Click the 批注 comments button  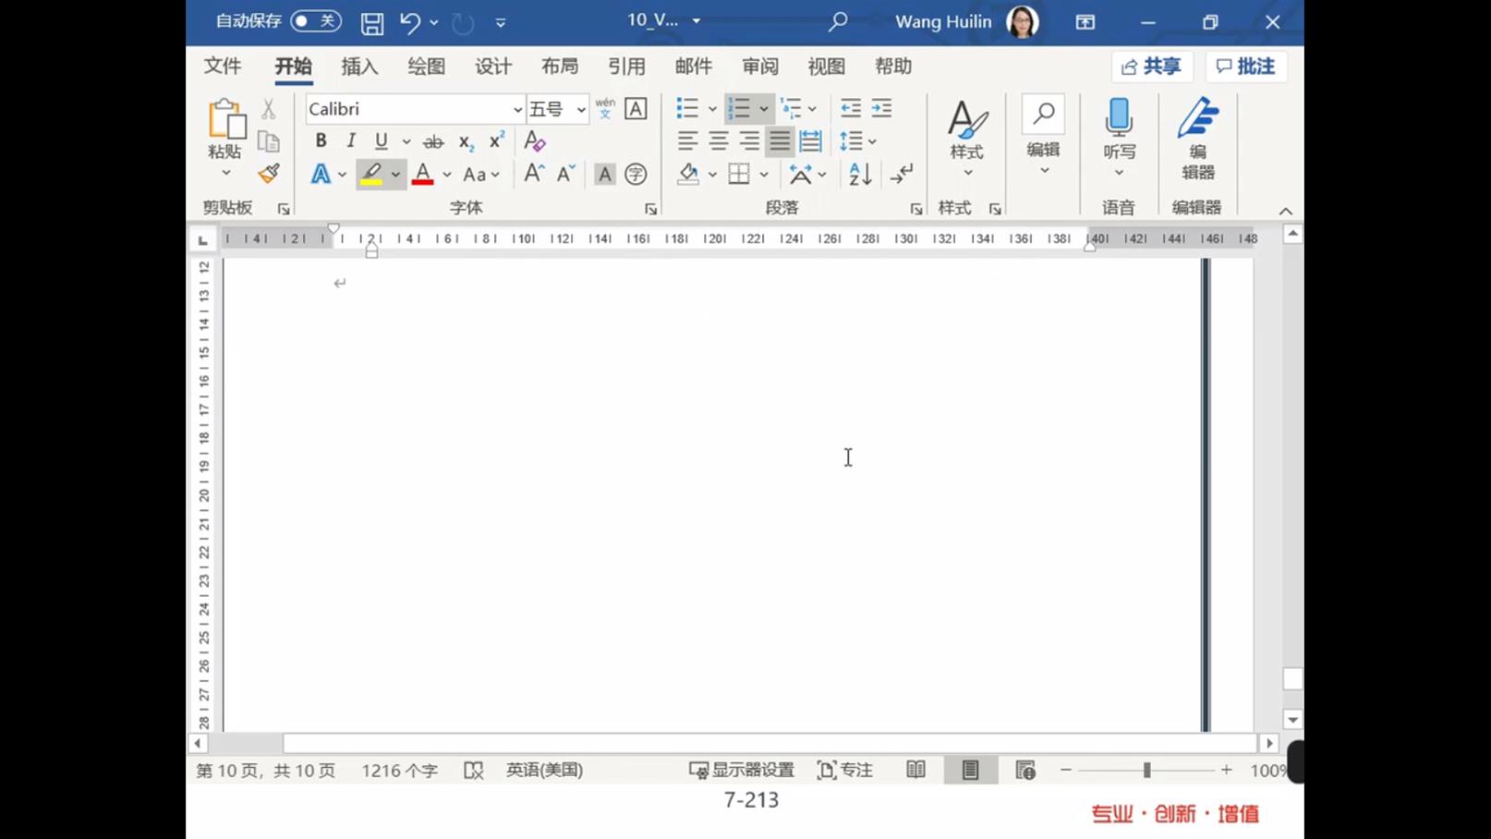(1245, 67)
